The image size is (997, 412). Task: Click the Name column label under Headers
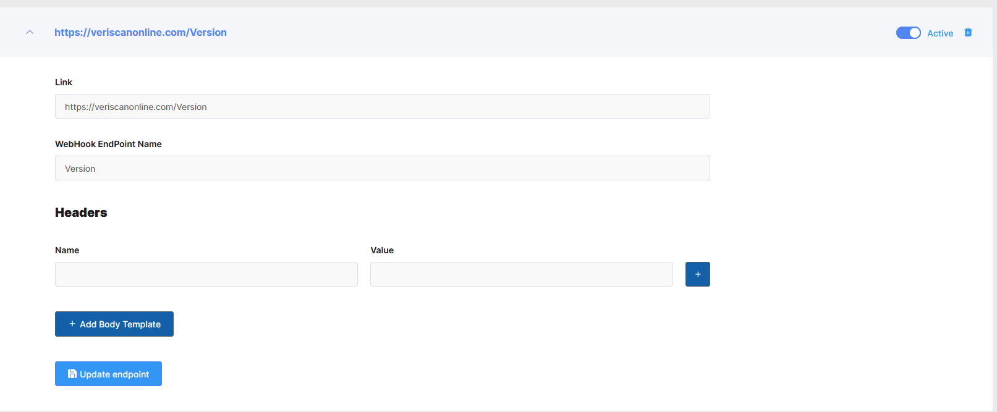point(67,250)
